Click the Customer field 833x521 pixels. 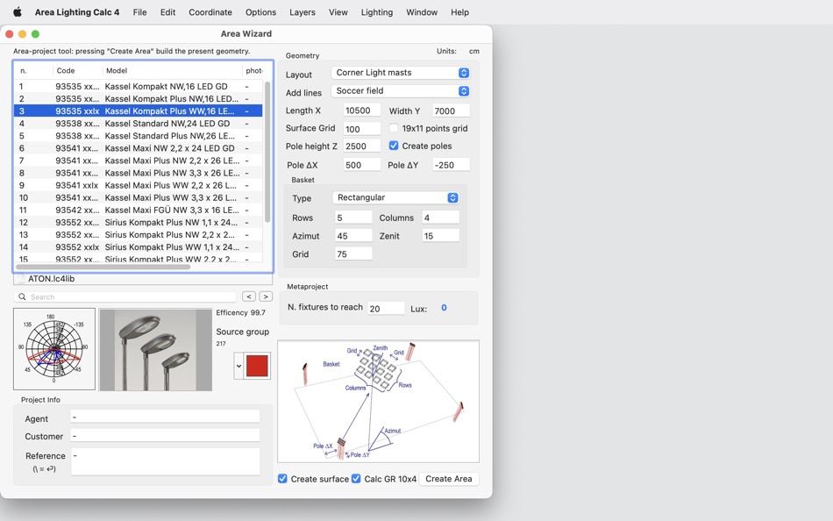[165, 436]
